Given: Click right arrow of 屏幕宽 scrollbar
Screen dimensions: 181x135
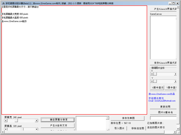Looking at the screenshot, I should tap(37, 121).
